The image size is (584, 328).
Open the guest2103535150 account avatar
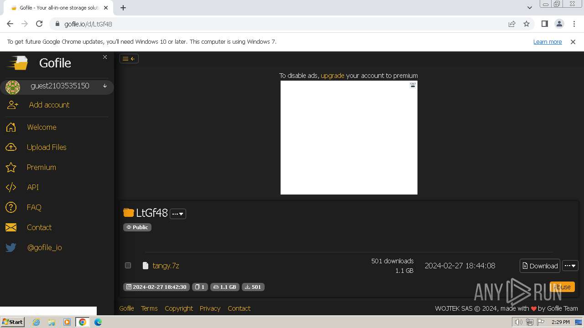tap(13, 87)
